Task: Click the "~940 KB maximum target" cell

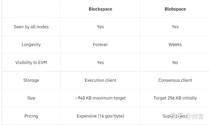Action: click(x=100, y=98)
